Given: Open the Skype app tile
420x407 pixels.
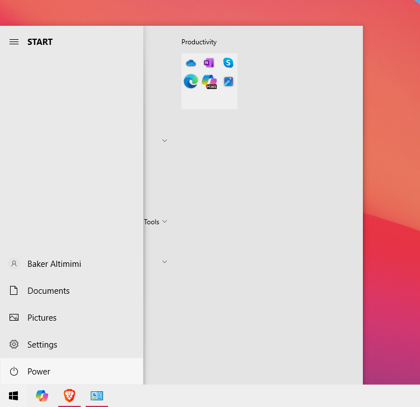Looking at the screenshot, I should (228, 63).
